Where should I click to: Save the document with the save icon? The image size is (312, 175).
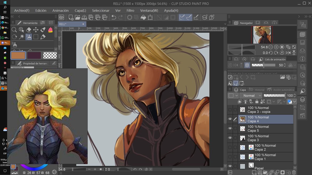point(84,17)
